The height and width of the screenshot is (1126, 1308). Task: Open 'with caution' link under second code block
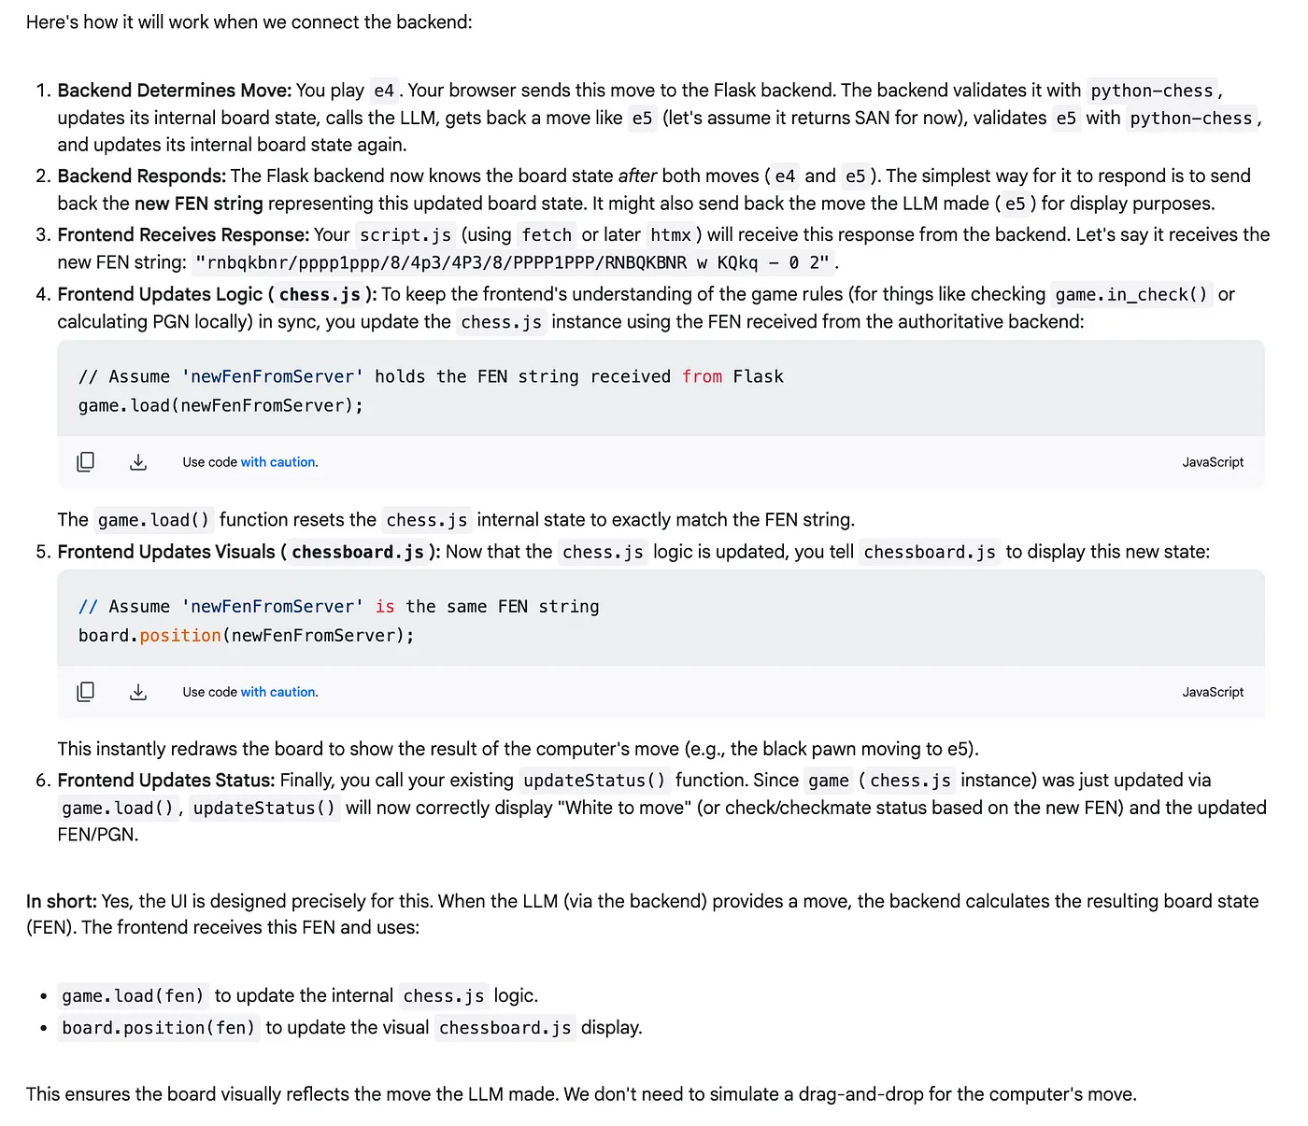279,692
